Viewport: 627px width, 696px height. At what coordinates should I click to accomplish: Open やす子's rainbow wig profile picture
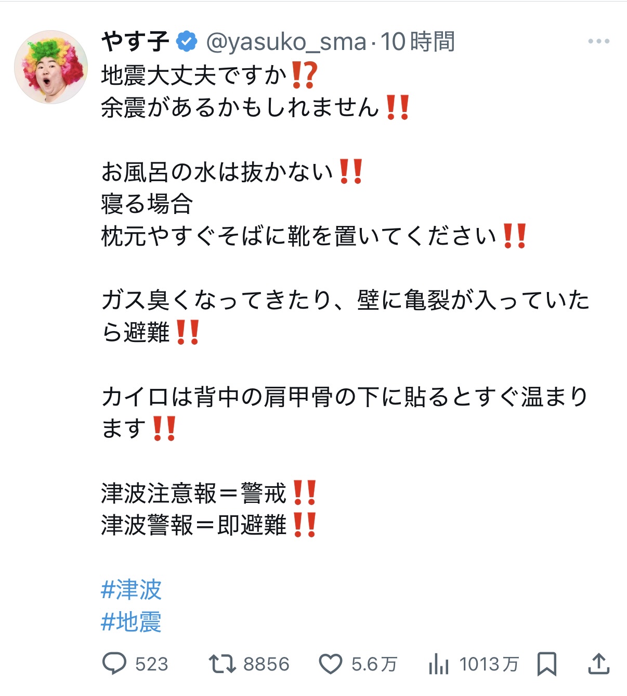[x=51, y=67]
